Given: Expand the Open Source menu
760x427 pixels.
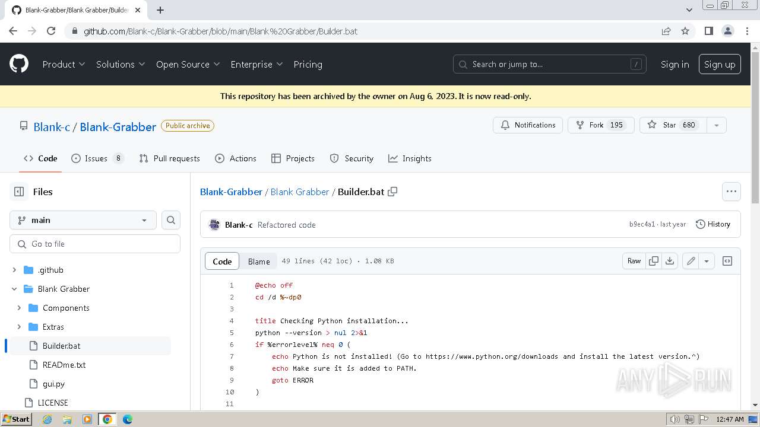Looking at the screenshot, I should point(188,64).
